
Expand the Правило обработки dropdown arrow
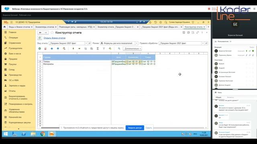click(203, 43)
